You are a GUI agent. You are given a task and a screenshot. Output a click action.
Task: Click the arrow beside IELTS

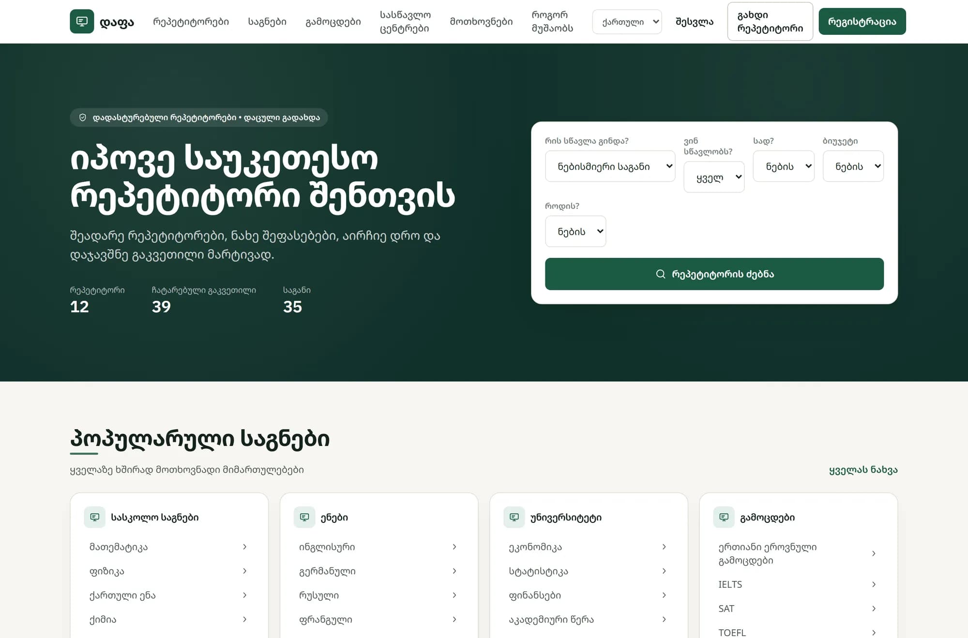[x=874, y=584]
